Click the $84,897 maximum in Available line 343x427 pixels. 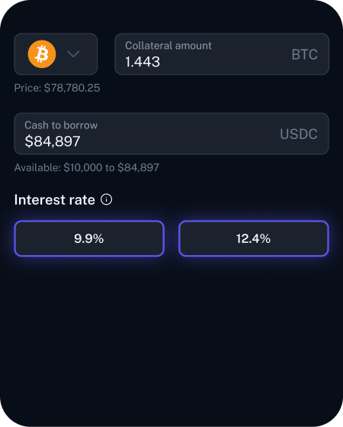click(x=138, y=167)
